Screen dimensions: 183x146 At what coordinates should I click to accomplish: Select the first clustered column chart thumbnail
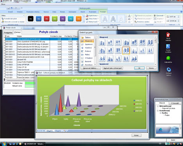pyautogui.click(x=102, y=43)
